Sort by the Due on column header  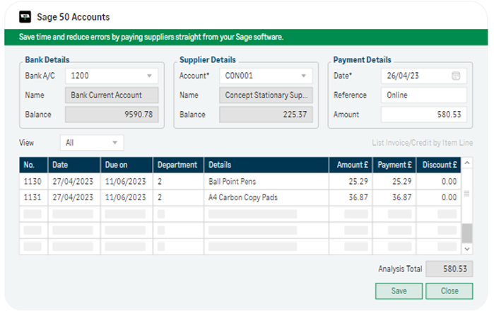[x=127, y=165]
